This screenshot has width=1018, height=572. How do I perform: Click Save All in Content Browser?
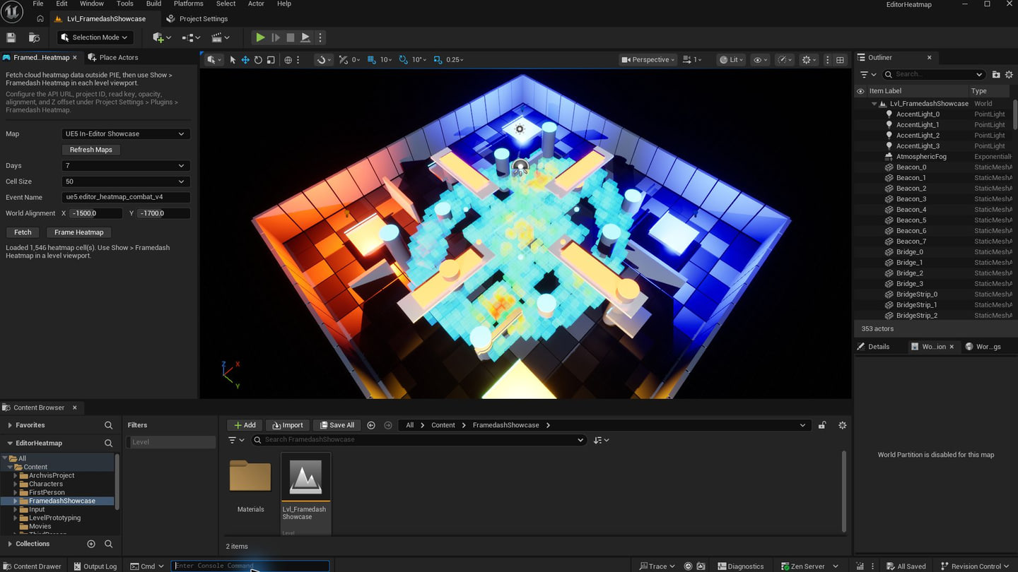337,425
